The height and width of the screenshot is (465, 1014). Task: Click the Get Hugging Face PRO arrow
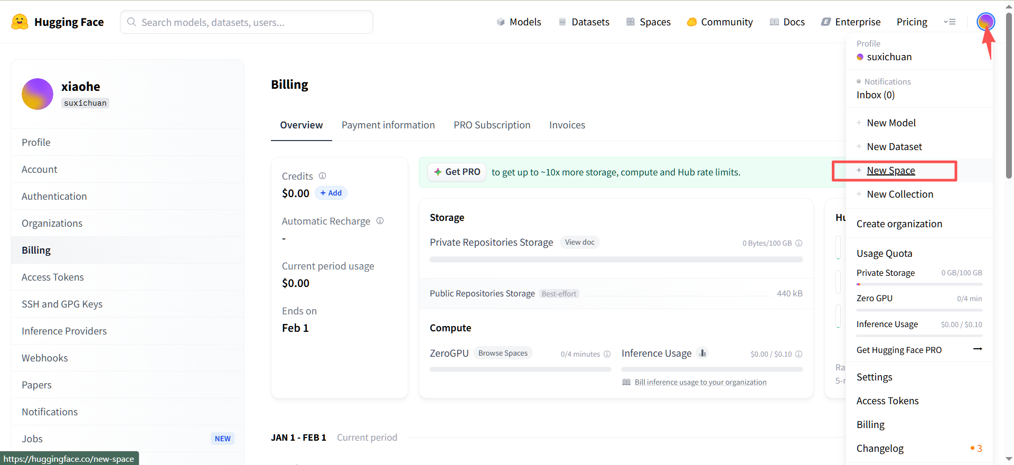point(978,349)
